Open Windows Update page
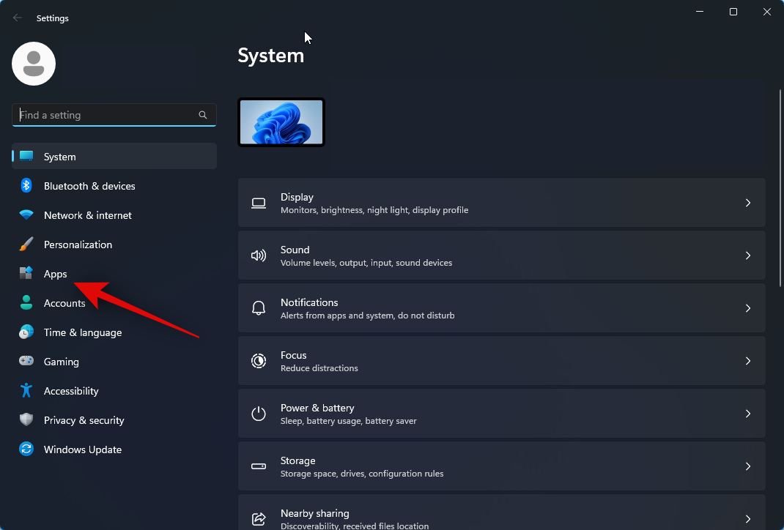Screen dimensions: 784x530 click(114, 449)
